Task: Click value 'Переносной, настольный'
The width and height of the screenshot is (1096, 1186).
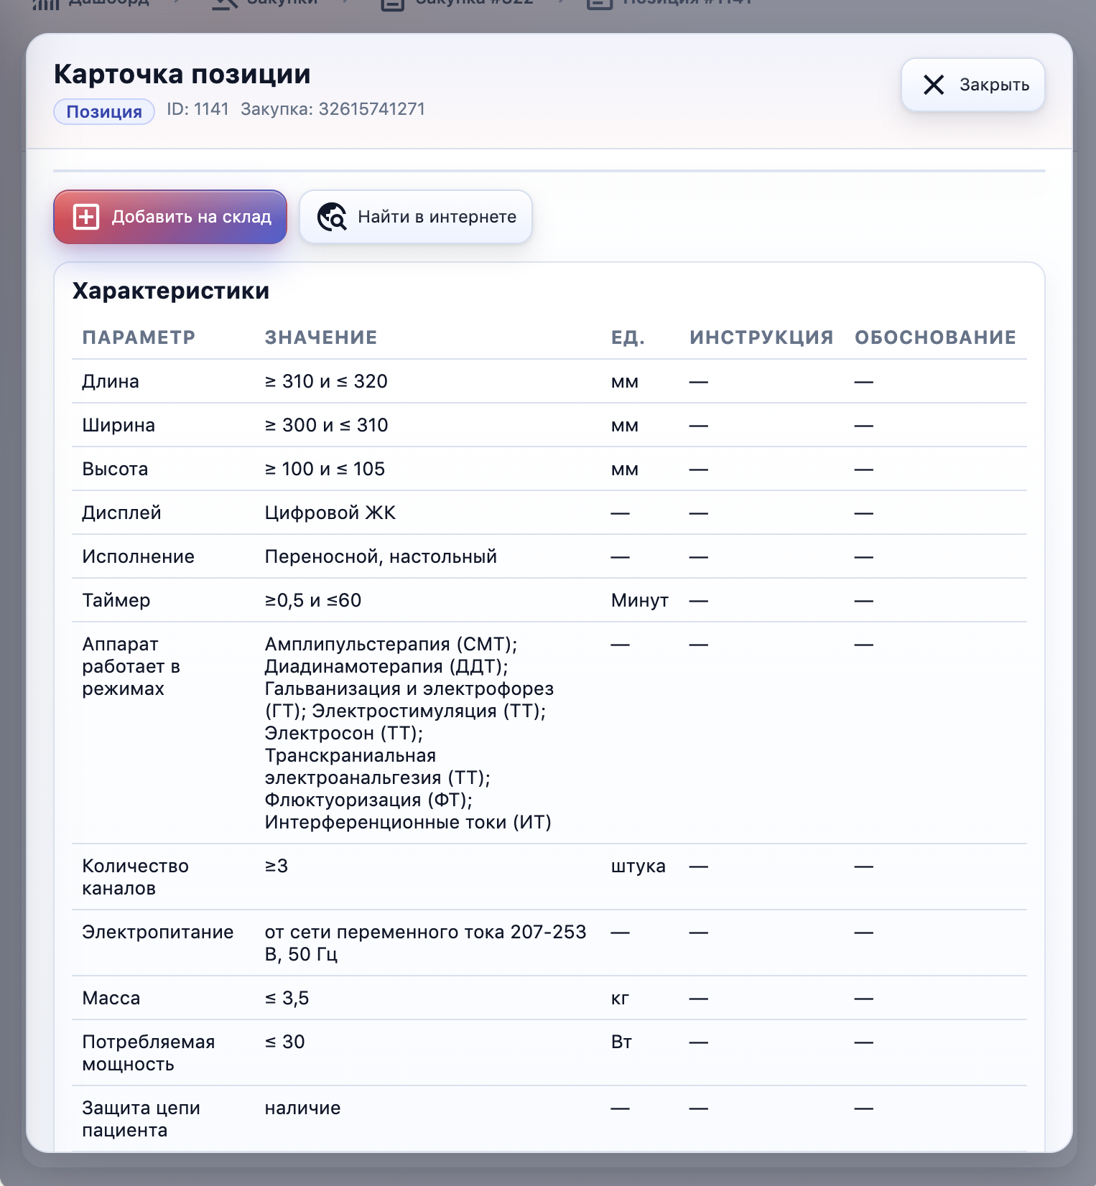Action: 381,556
